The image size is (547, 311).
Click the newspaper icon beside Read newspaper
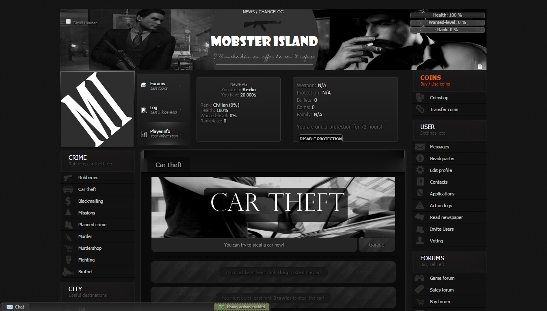pyautogui.click(x=419, y=217)
